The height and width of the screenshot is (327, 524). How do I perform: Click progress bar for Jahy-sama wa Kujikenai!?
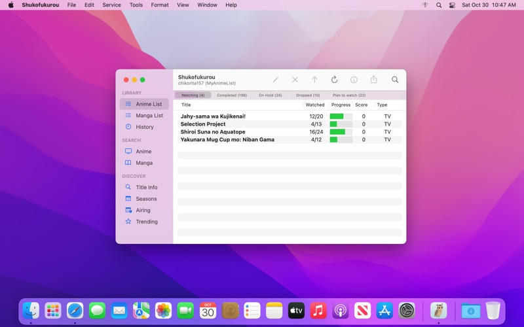[x=341, y=116]
